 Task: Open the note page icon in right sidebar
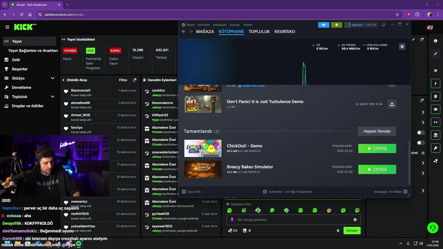pos(435,96)
